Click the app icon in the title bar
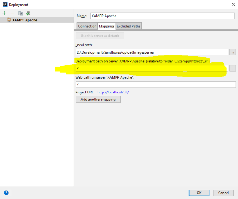Image resolution: width=238 pixels, height=199 pixels. (5, 4)
